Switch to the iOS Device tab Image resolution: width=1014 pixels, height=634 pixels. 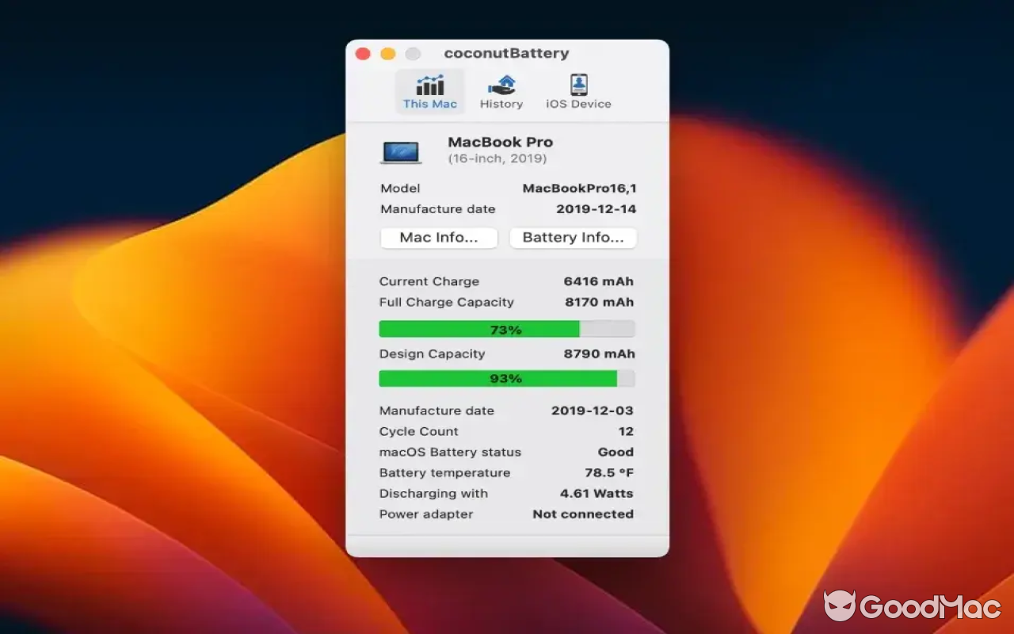578,91
